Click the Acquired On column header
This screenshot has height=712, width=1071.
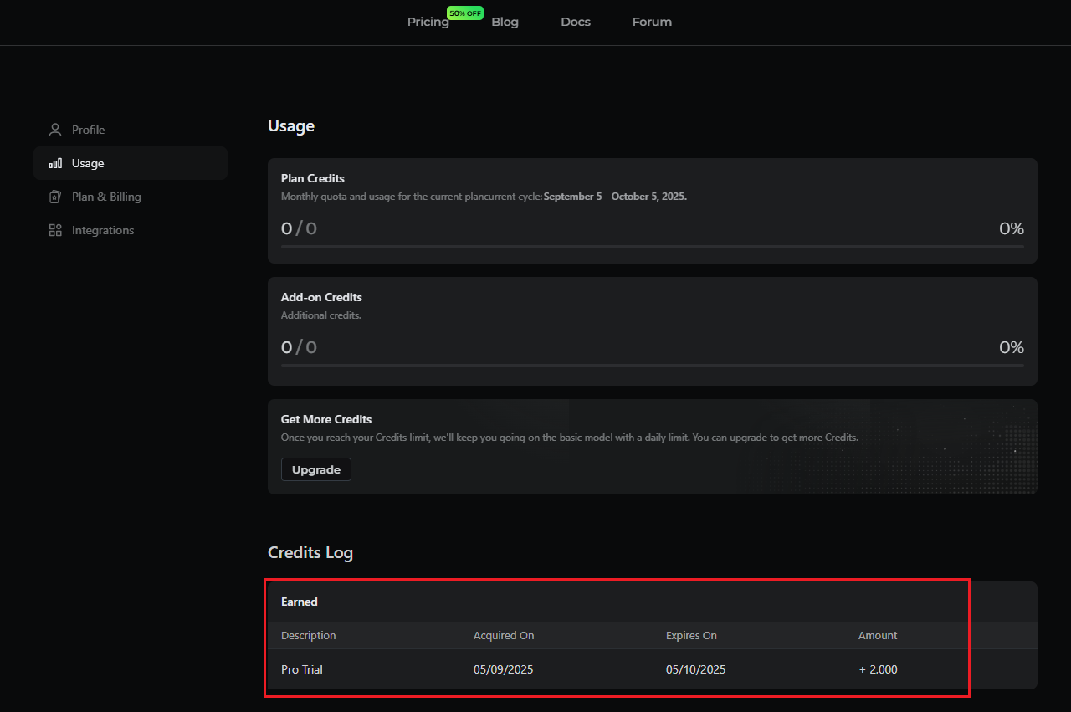pos(504,636)
